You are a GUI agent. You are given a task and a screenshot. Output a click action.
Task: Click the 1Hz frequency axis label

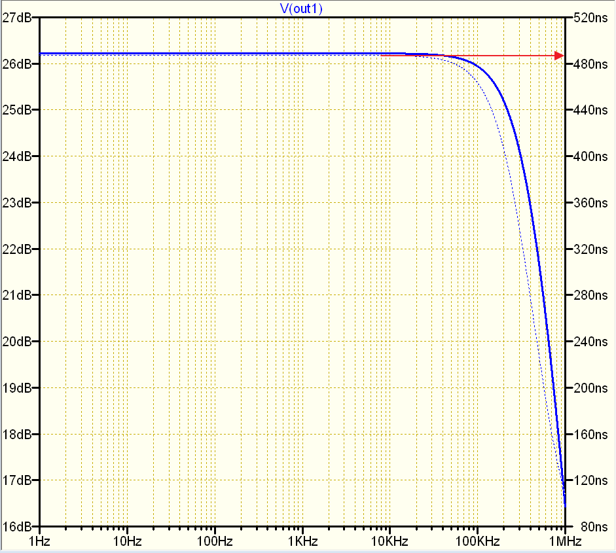pos(39,541)
